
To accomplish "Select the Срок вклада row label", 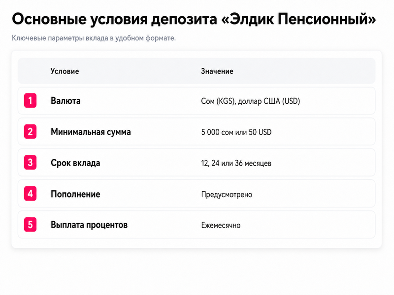I will 75,163.
